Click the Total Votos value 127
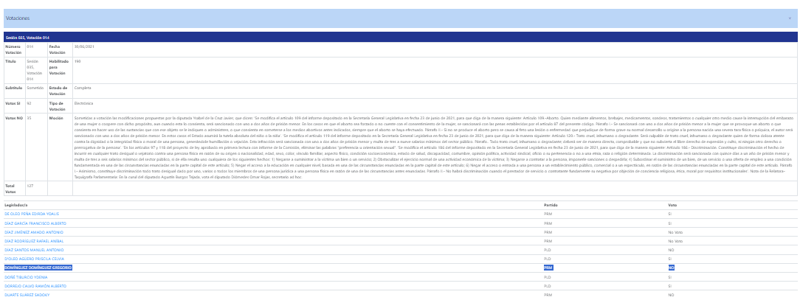Viewport: 800px width, 300px height. pyautogui.click(x=30, y=186)
